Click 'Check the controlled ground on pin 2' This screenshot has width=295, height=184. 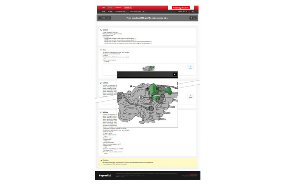113,149
